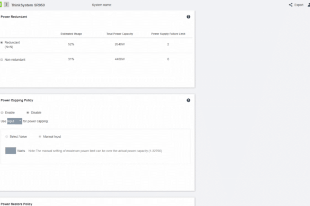Select the Redundant (N+N) radio option
The width and height of the screenshot is (310, 206).
[x=2, y=42]
